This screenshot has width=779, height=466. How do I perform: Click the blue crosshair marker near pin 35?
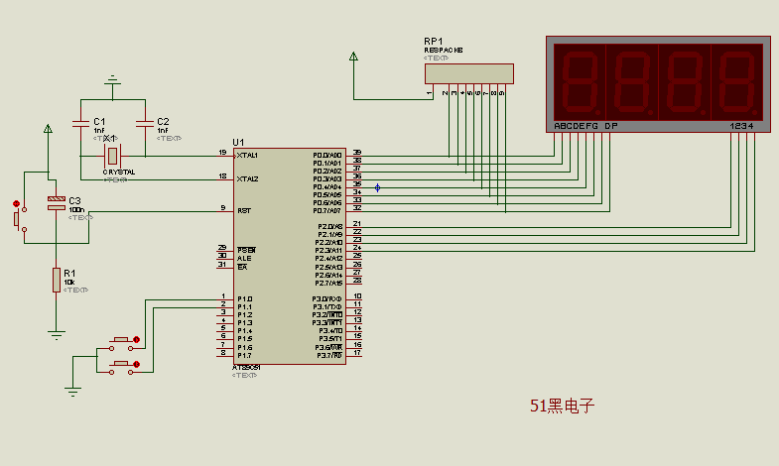377,187
